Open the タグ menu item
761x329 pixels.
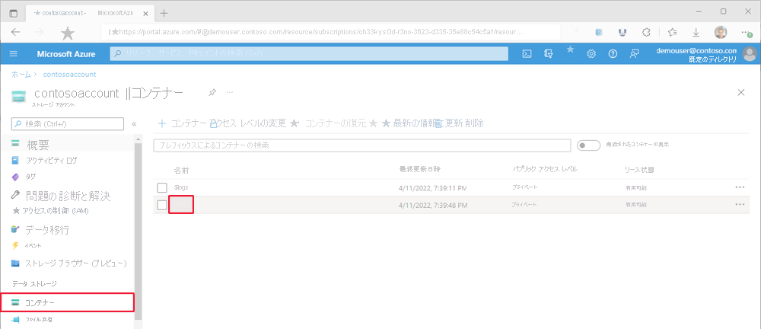point(30,177)
